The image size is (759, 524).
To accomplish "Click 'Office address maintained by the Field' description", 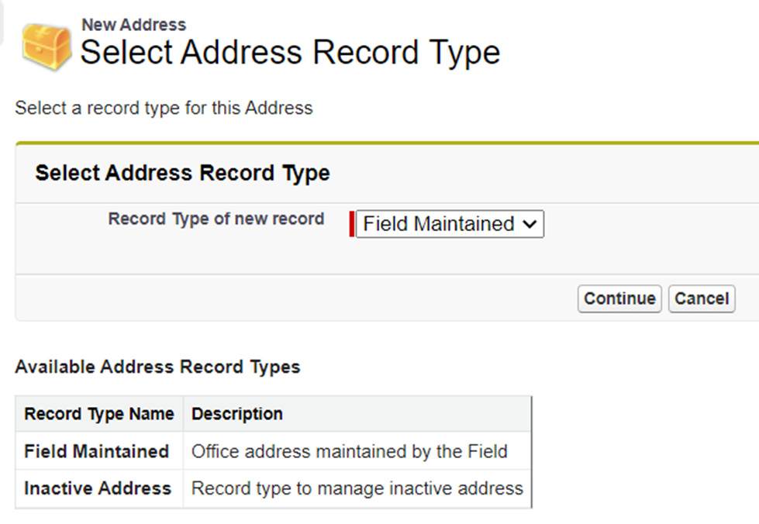I will pyautogui.click(x=350, y=451).
